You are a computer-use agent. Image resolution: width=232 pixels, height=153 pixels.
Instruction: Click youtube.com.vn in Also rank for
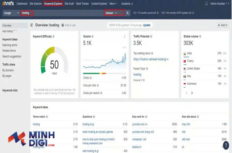pyautogui.click(x=140, y=124)
